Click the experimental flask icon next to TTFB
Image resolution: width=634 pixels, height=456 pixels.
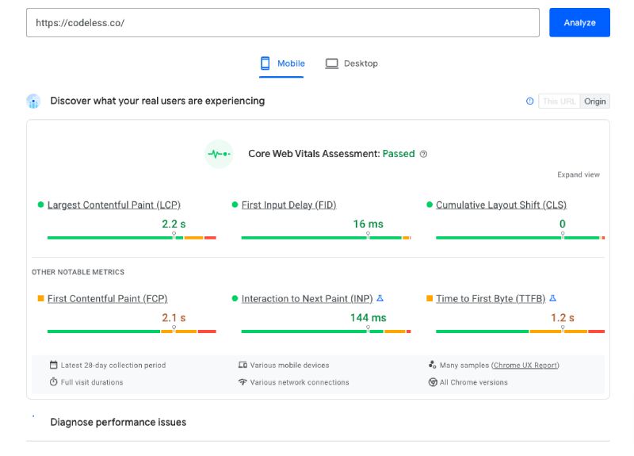tap(552, 299)
